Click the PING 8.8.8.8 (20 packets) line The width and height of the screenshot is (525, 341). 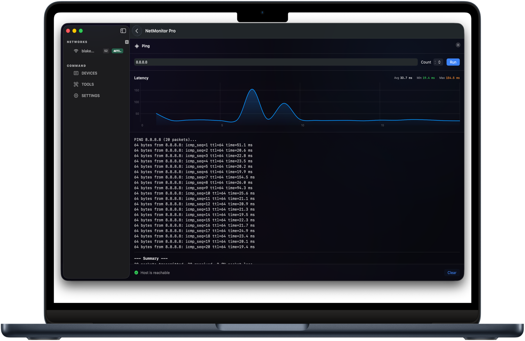pyautogui.click(x=165, y=140)
